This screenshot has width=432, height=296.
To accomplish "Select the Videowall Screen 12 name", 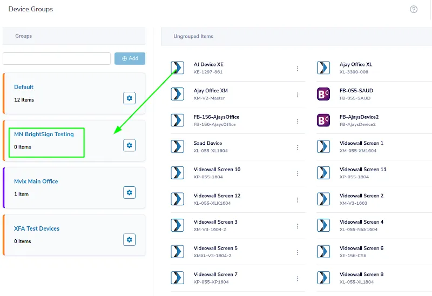I will tap(217, 196).
